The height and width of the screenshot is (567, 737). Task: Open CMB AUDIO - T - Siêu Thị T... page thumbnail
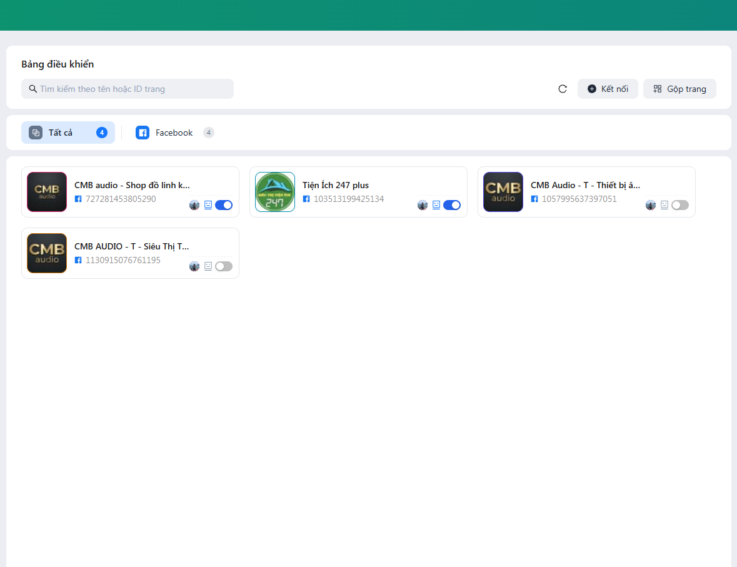click(47, 253)
